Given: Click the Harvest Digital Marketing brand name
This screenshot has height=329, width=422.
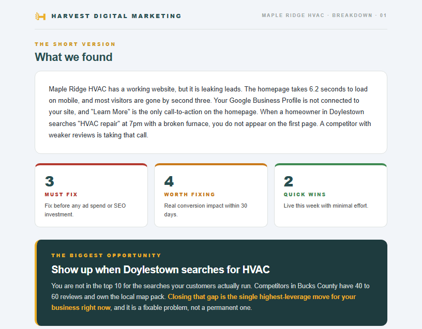Looking at the screenshot, I should point(116,16).
